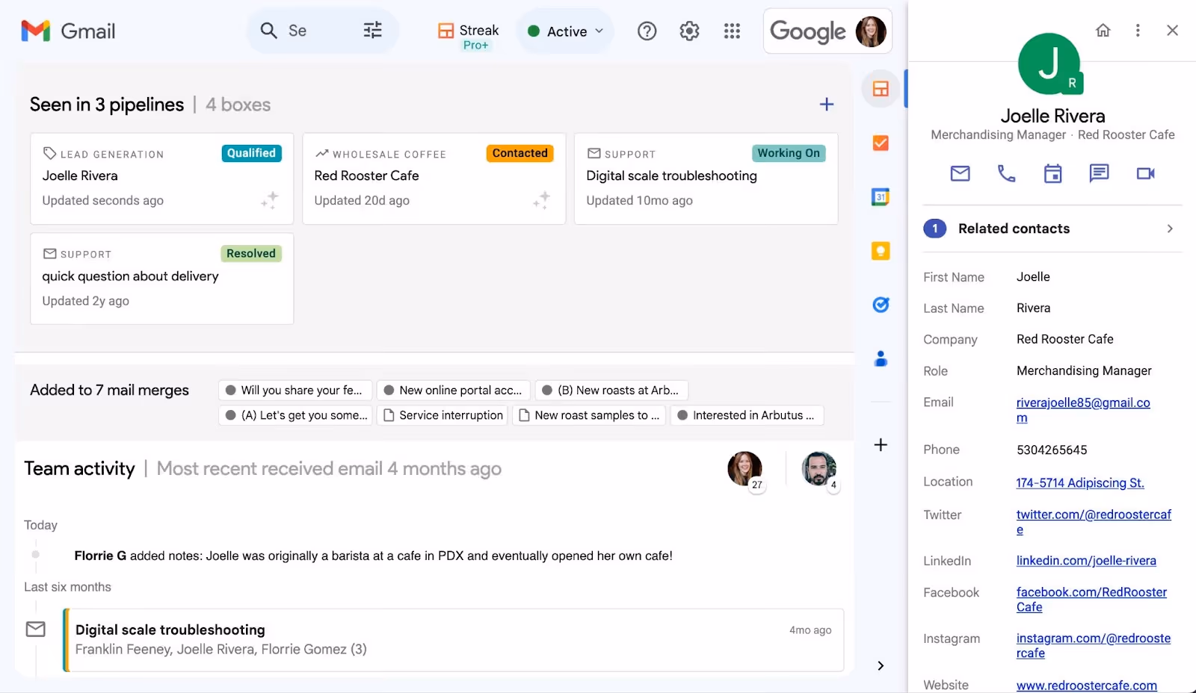Open facebook.com/RedRoosterCafe link
The image size is (1196, 693).
click(1091, 600)
